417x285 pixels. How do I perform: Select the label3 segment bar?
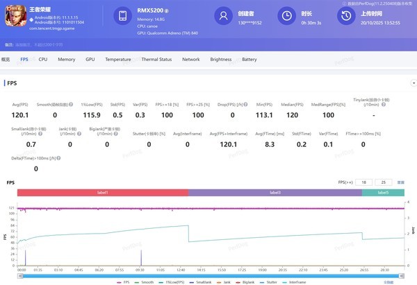coord(275,192)
